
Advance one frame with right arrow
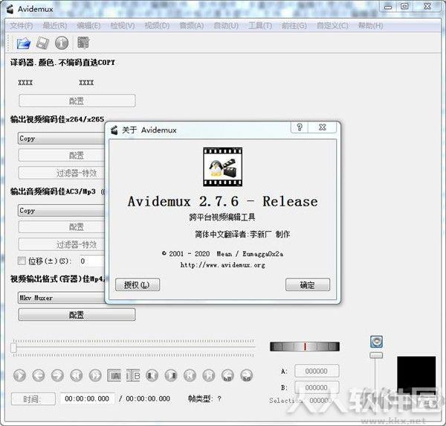[57, 375]
